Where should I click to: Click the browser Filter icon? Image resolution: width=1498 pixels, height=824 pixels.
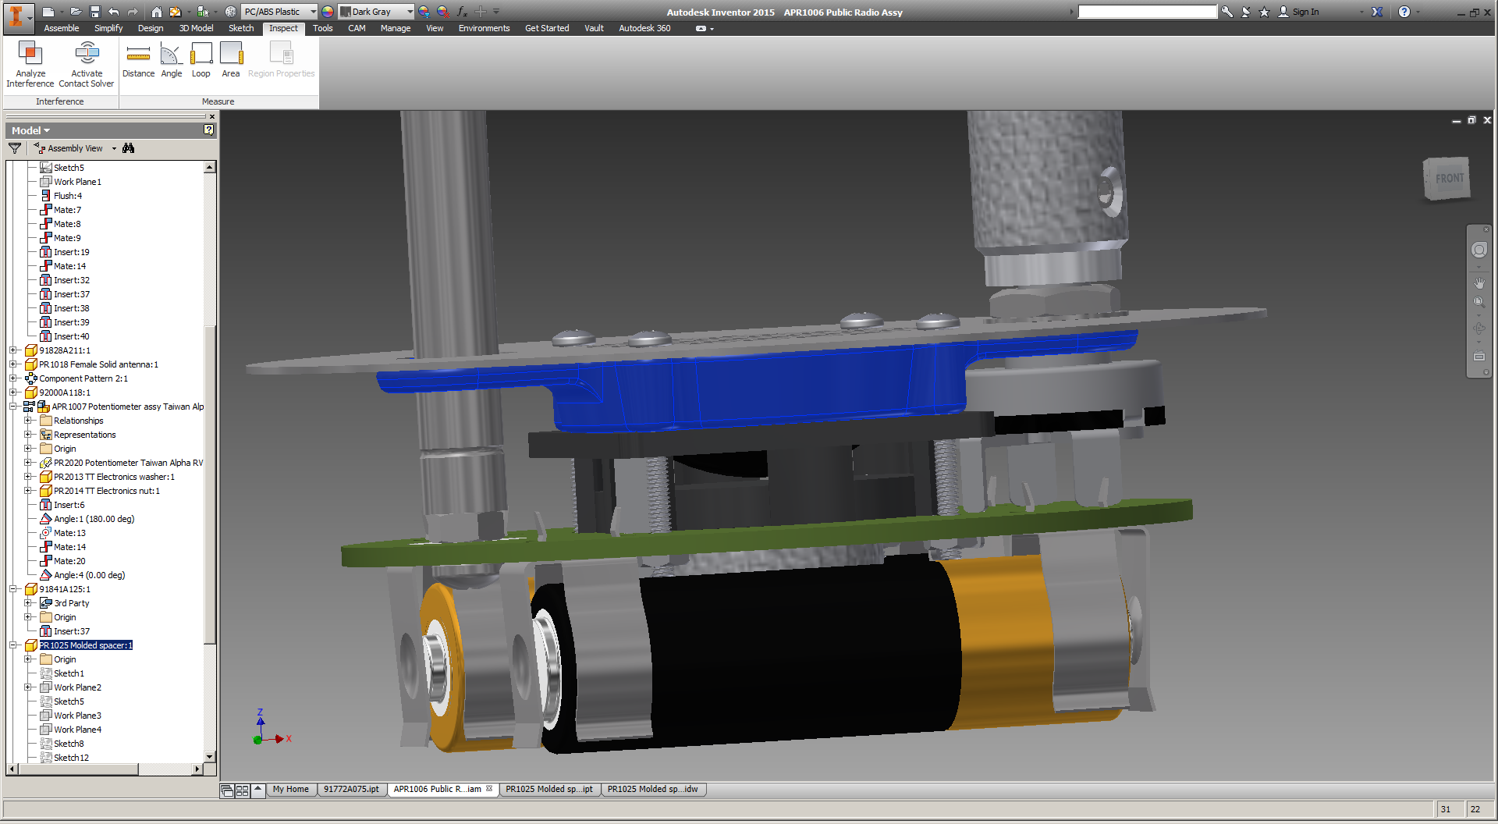(x=15, y=148)
